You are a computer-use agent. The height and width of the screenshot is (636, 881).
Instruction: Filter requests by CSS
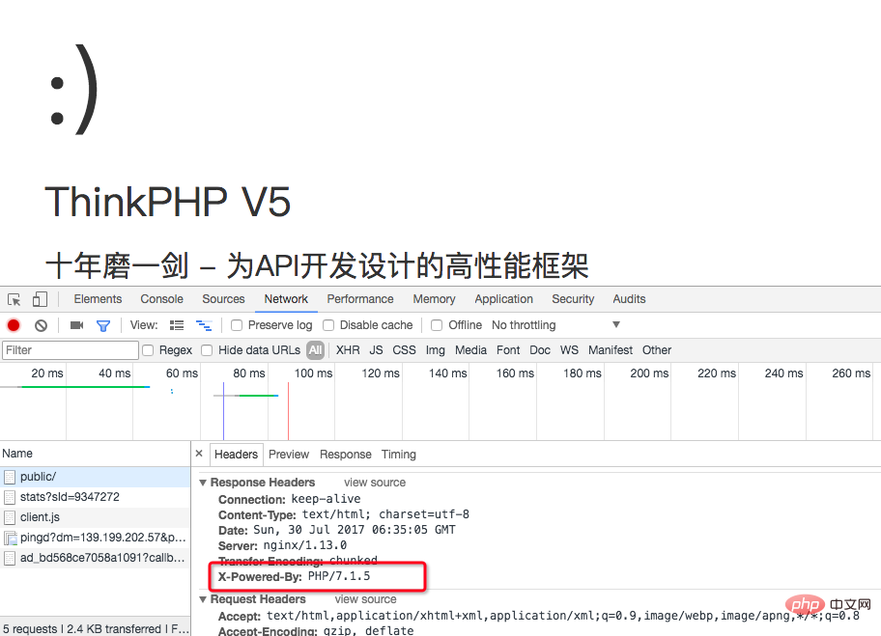point(405,350)
